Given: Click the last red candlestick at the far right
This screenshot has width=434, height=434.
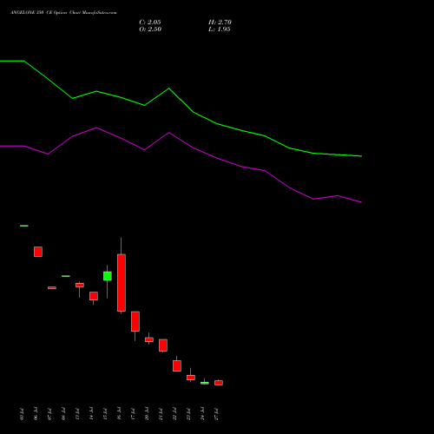Looking at the screenshot, I should point(219,383).
